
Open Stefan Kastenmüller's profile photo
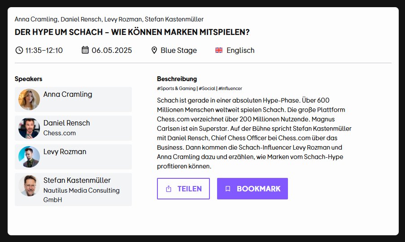[29, 186]
